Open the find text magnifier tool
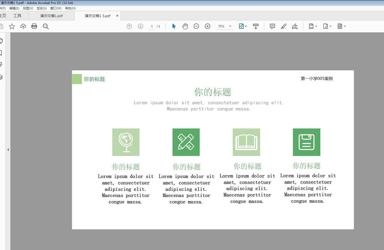Viewport: 384px width, 250px height. [x=46, y=26]
